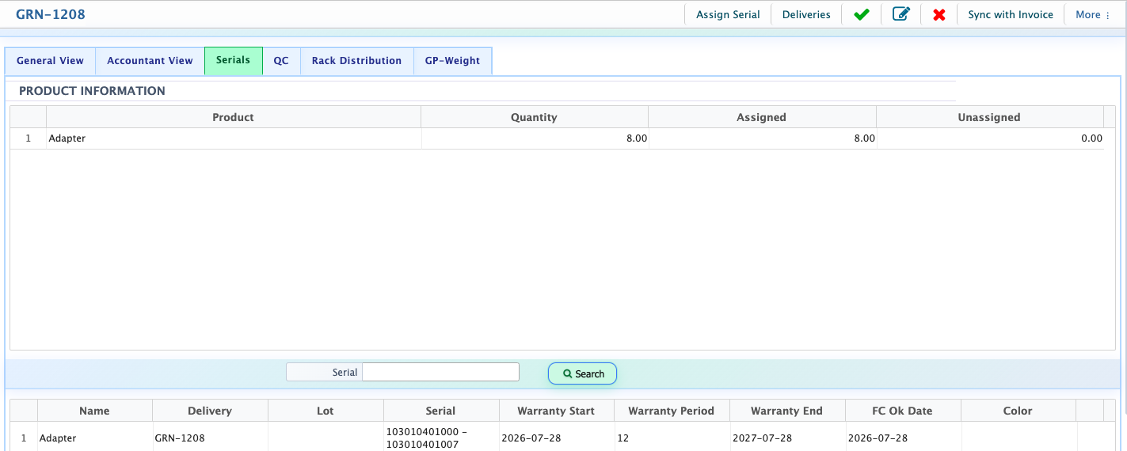Click the Warranty Period column header
The height and width of the screenshot is (451, 1127).
point(672,411)
